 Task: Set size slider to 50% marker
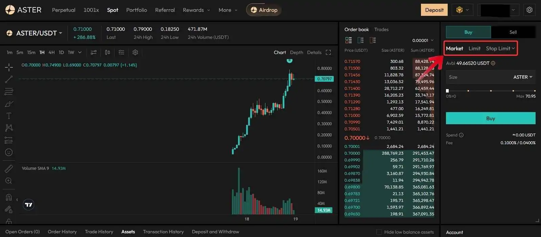coord(491,91)
